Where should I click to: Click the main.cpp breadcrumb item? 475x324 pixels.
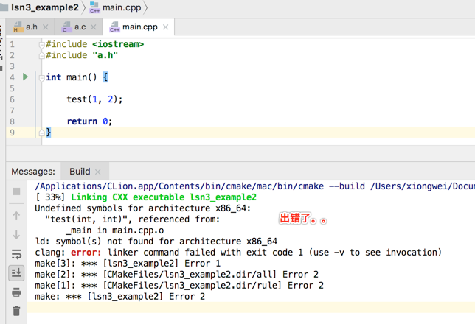[116, 7]
